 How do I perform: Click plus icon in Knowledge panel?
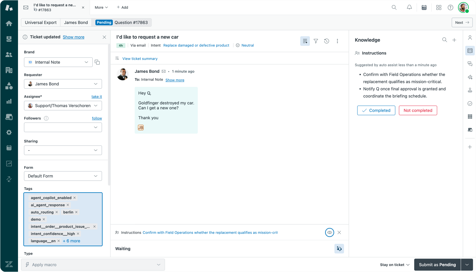[454, 40]
